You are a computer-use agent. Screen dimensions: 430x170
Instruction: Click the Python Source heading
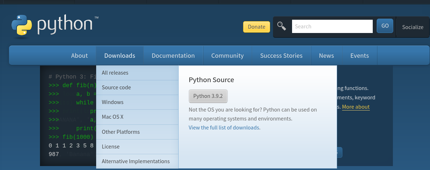pyautogui.click(x=211, y=80)
